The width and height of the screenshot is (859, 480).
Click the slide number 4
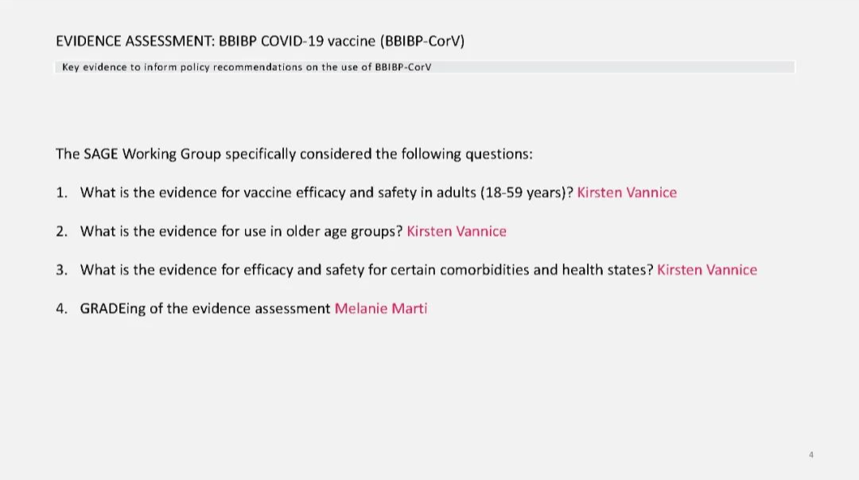click(x=811, y=455)
